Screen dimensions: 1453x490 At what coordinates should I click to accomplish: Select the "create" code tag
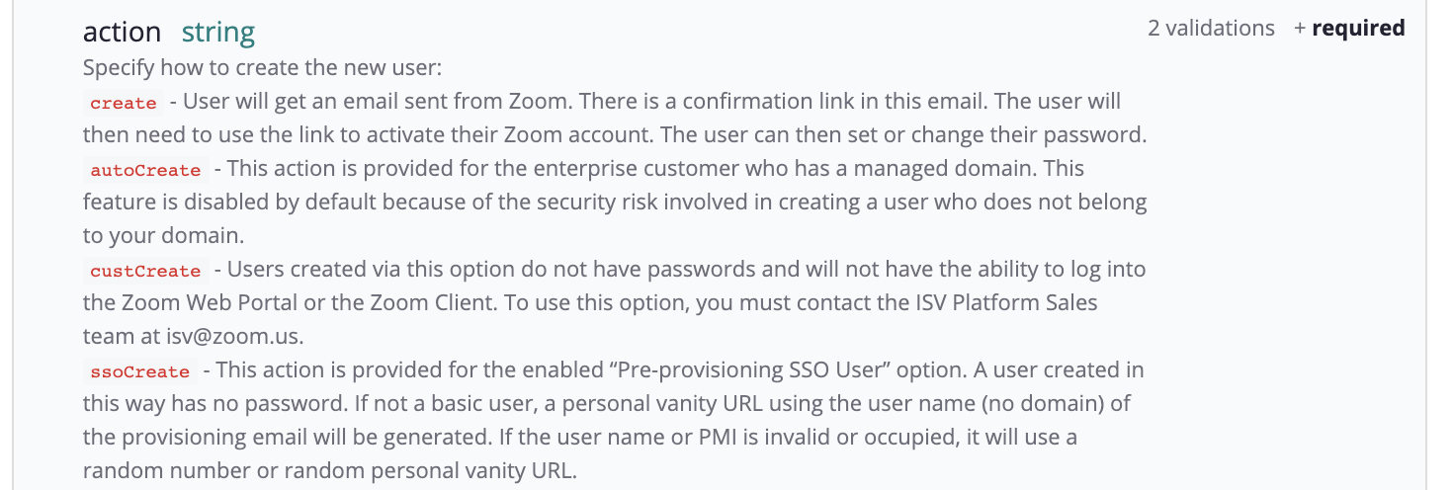pos(124,103)
